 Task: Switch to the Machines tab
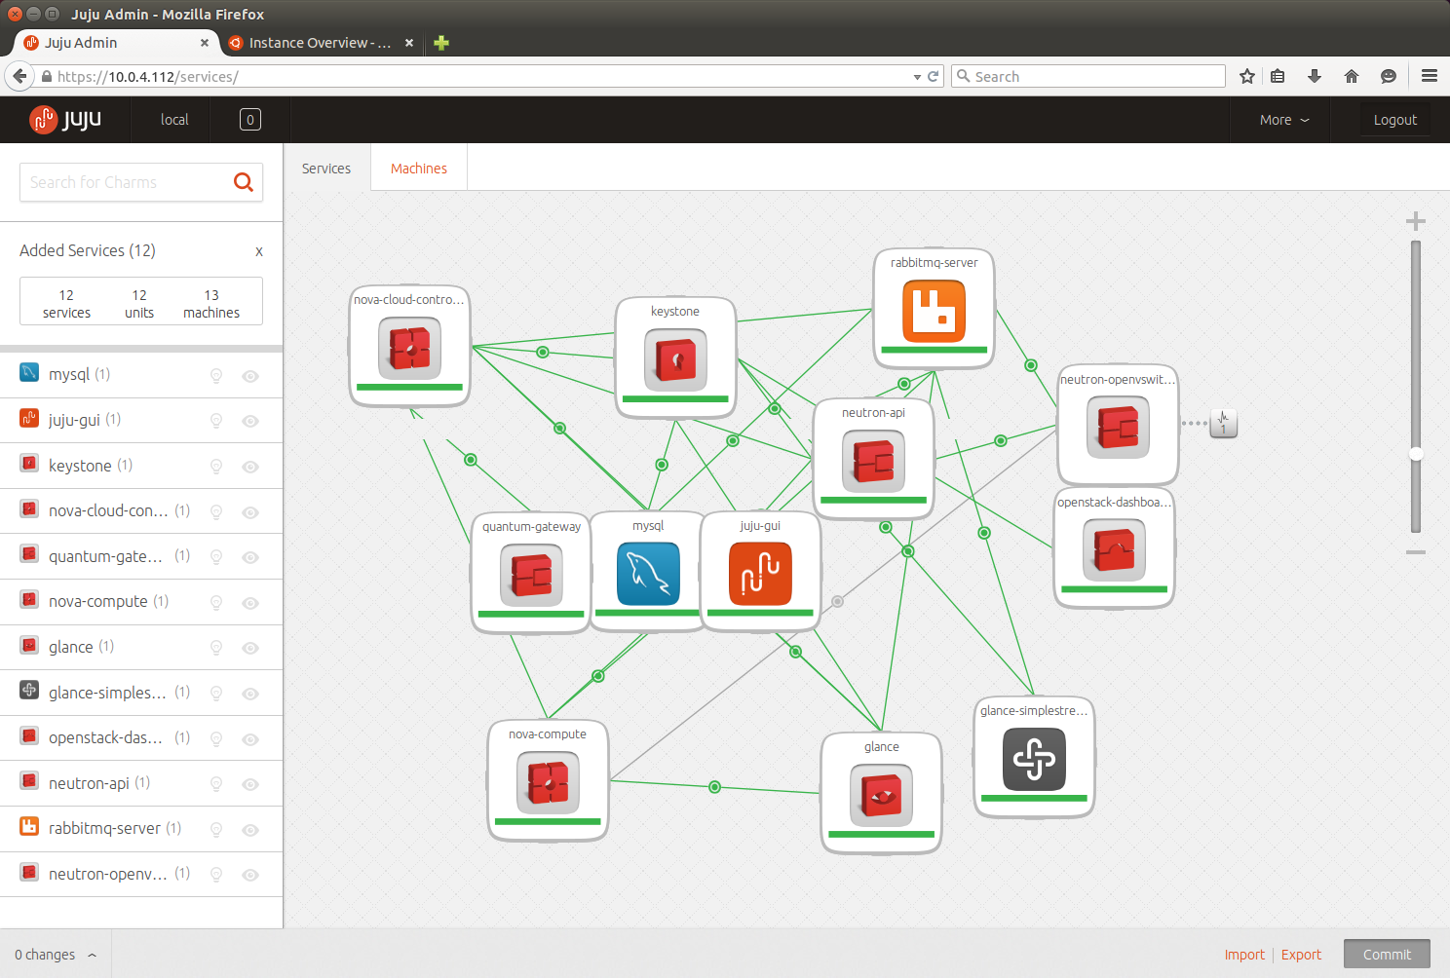(x=419, y=169)
